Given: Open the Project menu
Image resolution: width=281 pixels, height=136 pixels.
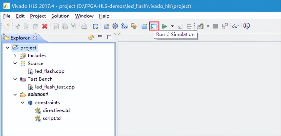Looking at the screenshot, I should coord(38,16).
